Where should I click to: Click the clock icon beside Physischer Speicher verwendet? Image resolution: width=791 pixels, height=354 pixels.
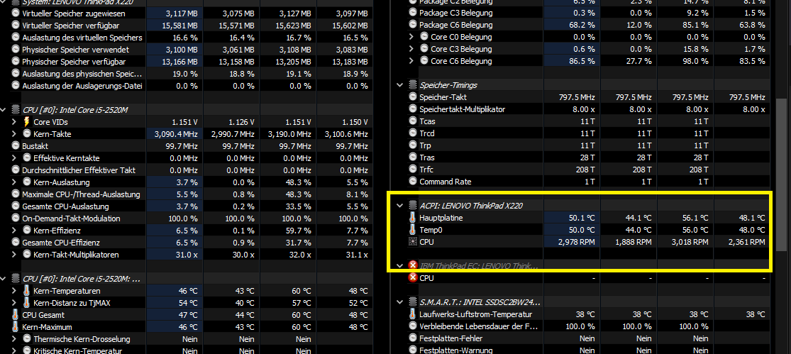point(16,50)
